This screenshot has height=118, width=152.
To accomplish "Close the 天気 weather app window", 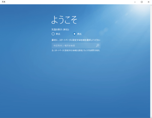I will [149, 2].
